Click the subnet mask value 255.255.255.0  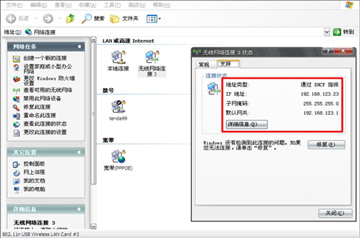[321, 104]
